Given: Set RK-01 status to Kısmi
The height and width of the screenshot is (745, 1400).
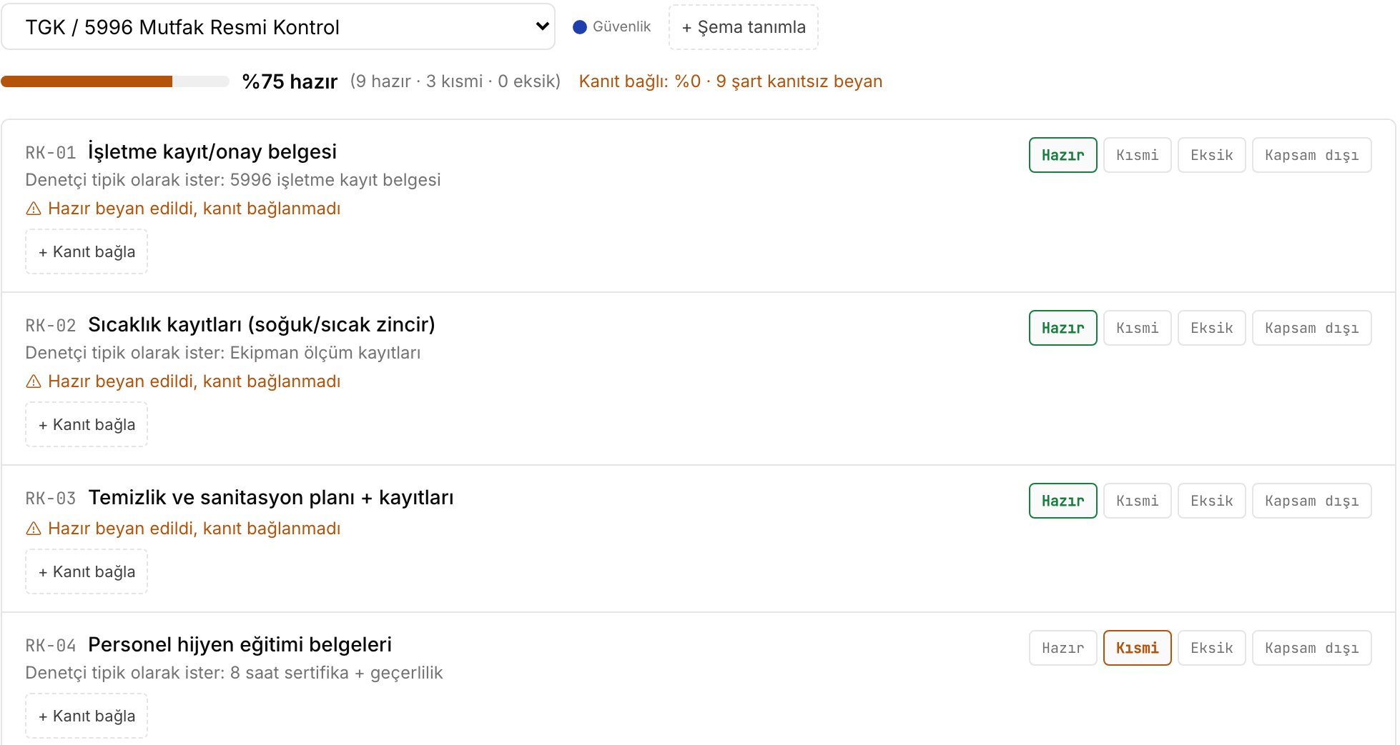Looking at the screenshot, I should (x=1137, y=155).
